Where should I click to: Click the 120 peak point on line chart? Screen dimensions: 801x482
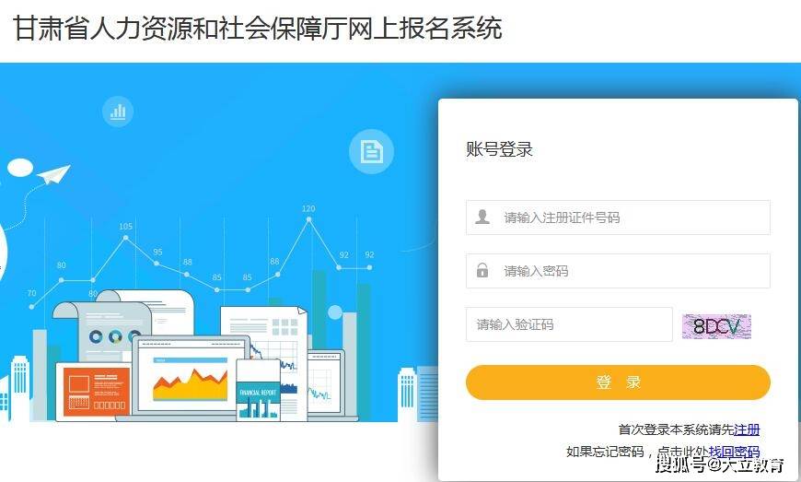(308, 219)
